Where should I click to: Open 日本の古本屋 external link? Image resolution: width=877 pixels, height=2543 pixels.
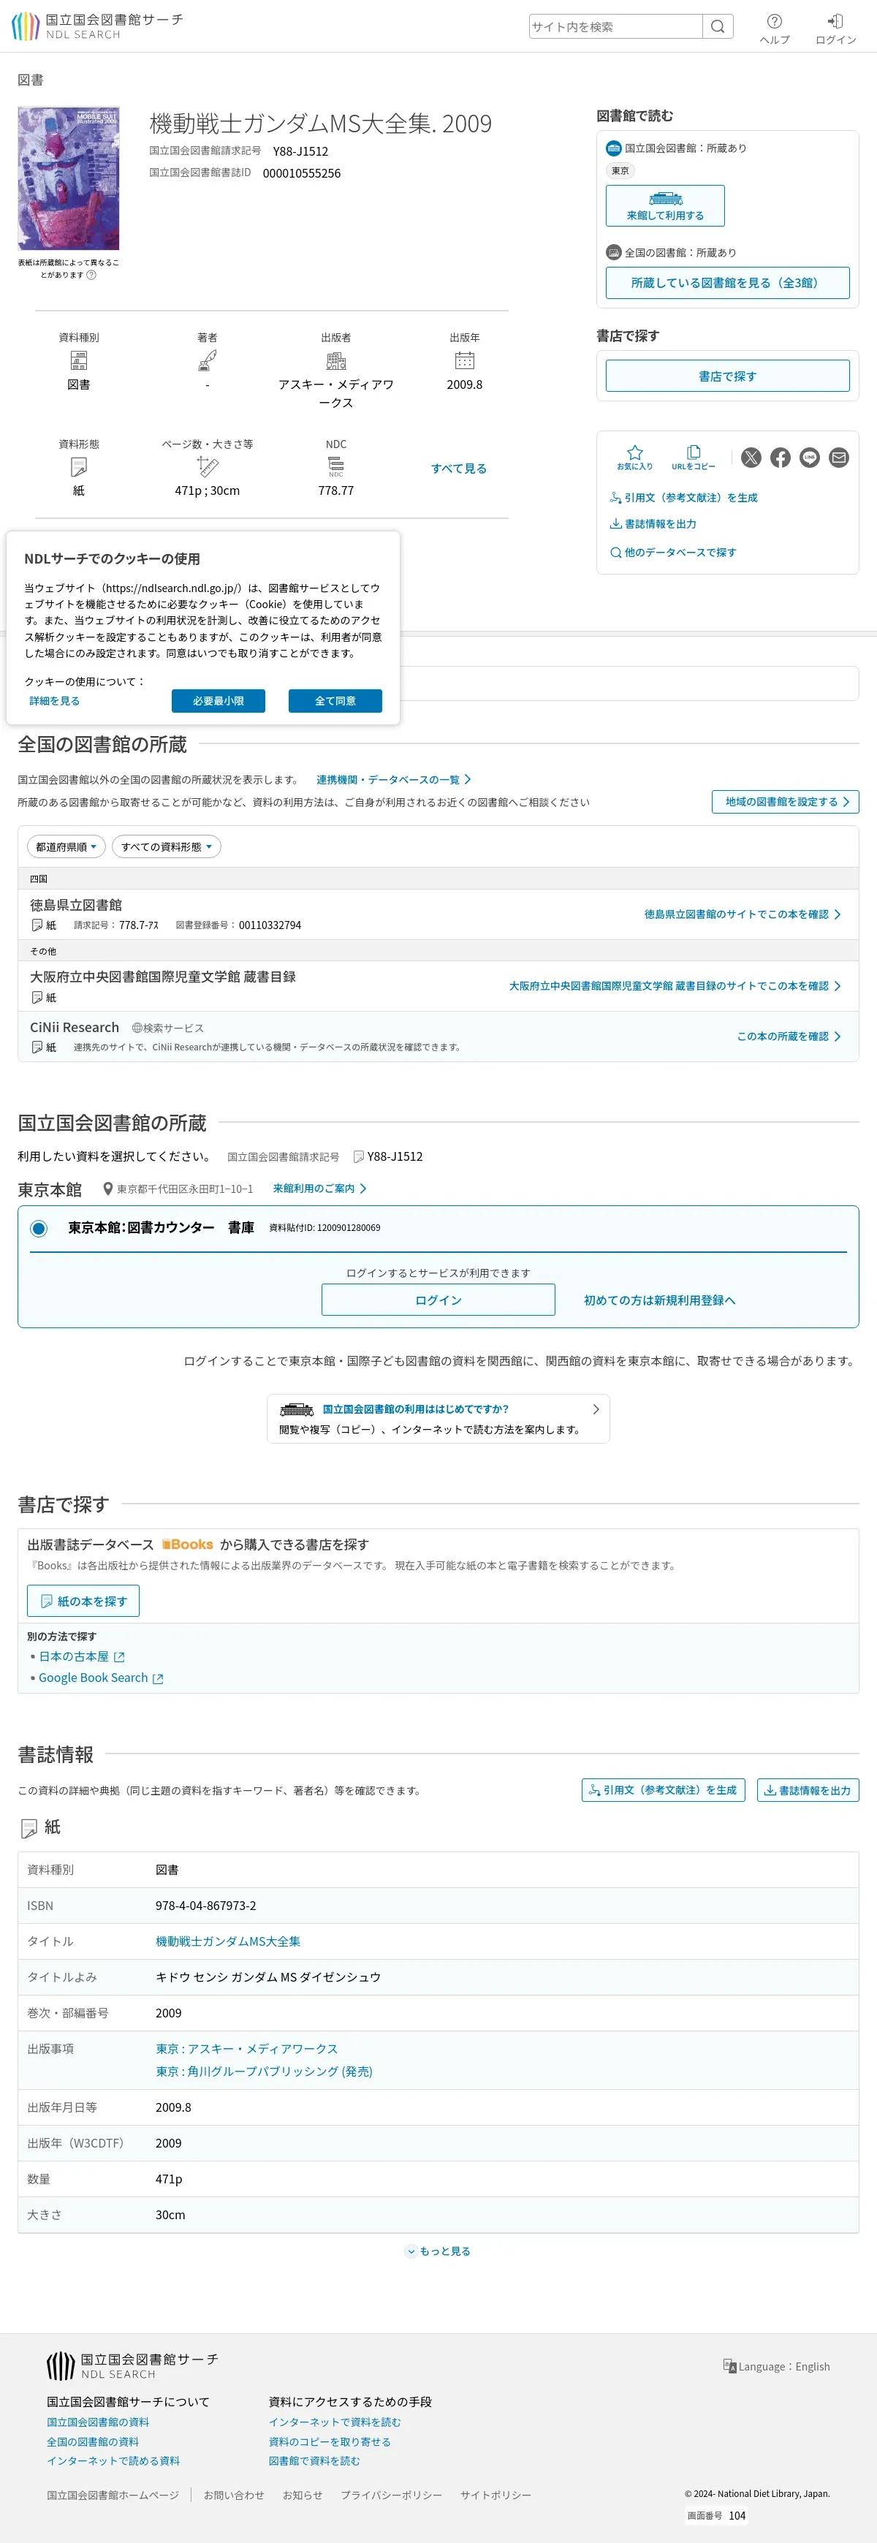click(x=82, y=1656)
